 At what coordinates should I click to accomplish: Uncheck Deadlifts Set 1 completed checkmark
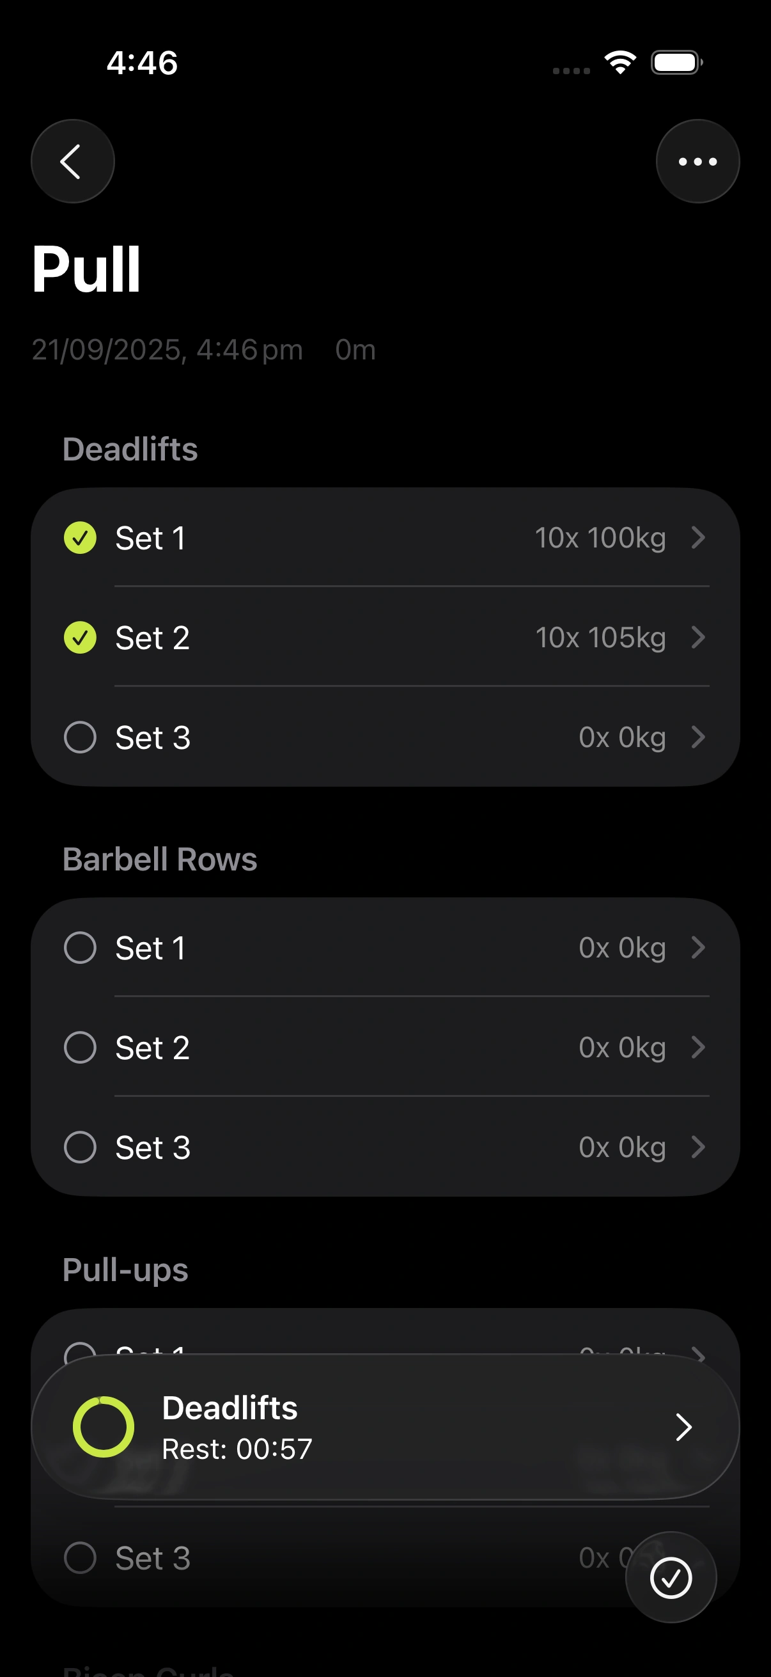pos(80,538)
